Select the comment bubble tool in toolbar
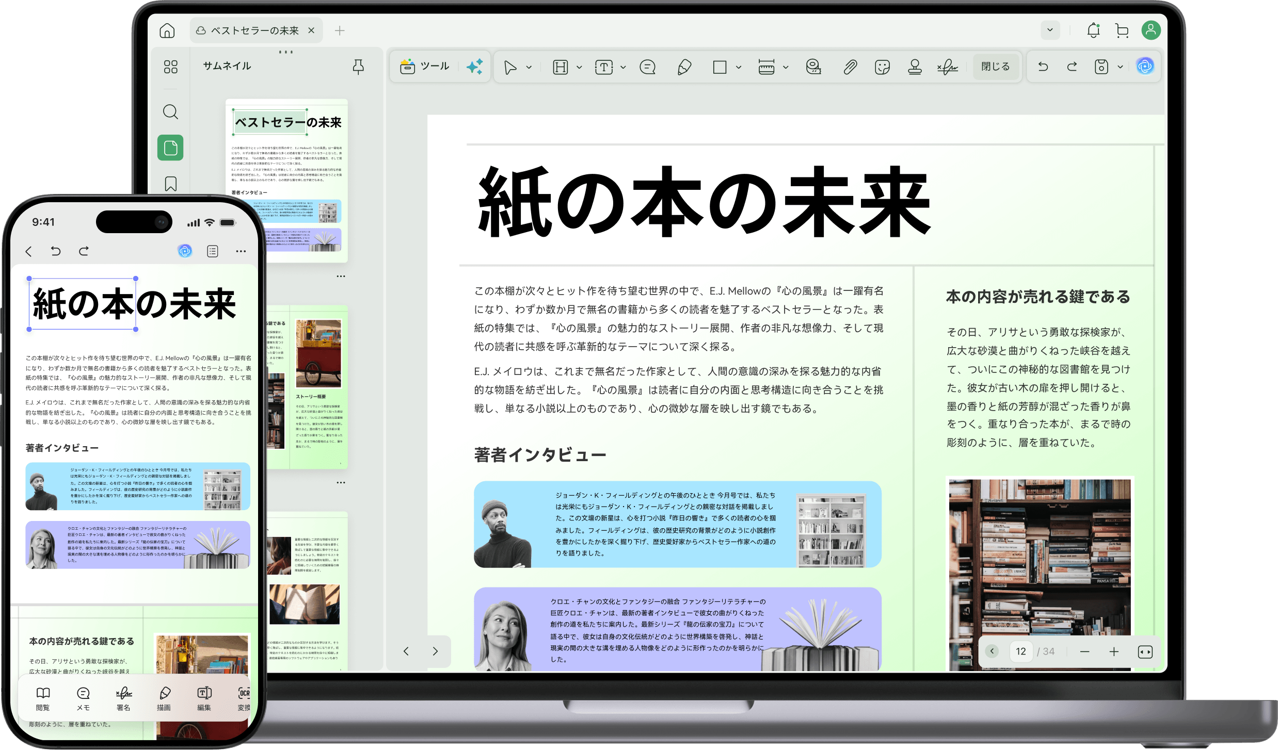 click(x=647, y=67)
